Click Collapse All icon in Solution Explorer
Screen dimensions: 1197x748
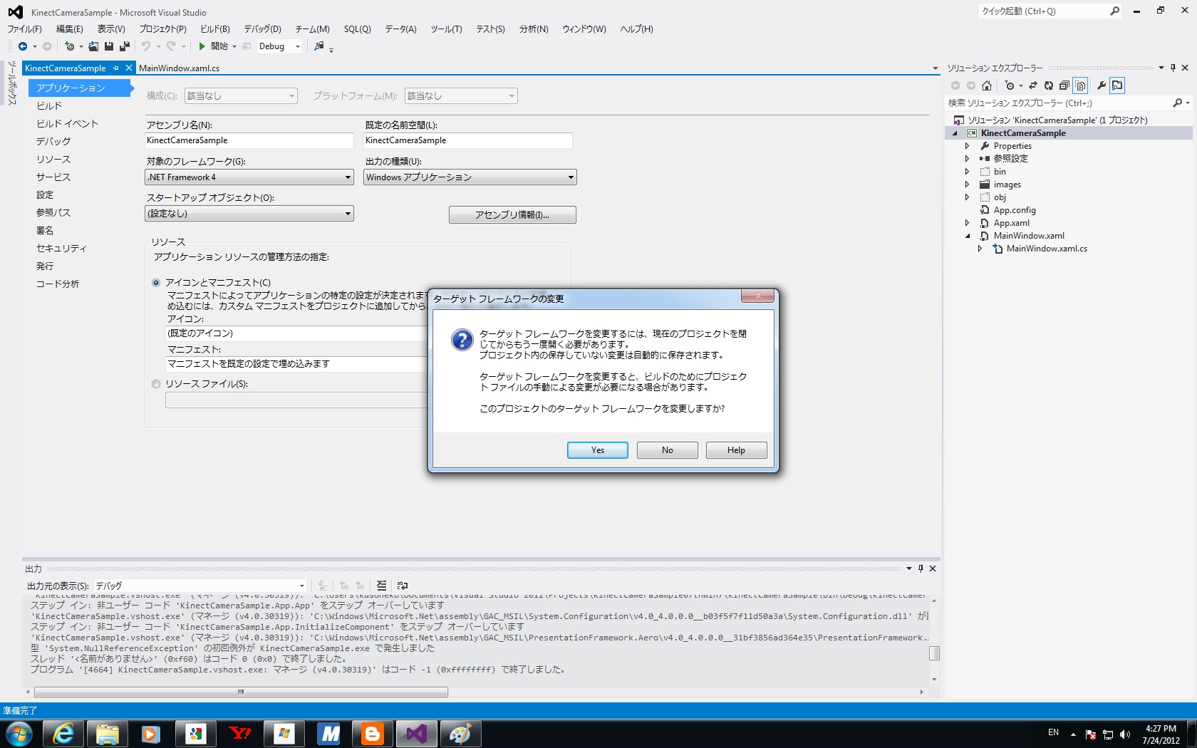pyautogui.click(x=1064, y=85)
